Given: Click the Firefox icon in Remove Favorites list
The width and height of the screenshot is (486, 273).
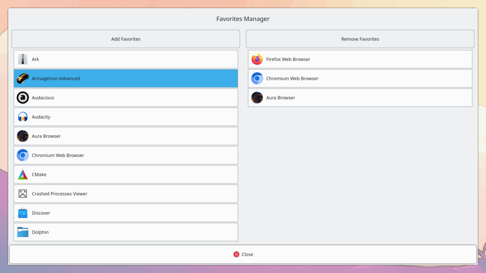Looking at the screenshot, I should [257, 59].
